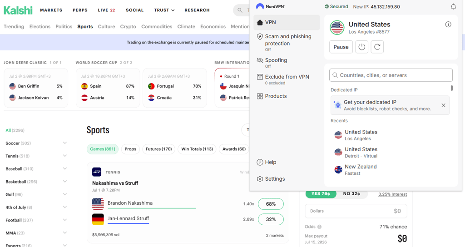Expand the Tennis category chevron
The height and width of the screenshot is (247, 465).
click(x=64, y=156)
